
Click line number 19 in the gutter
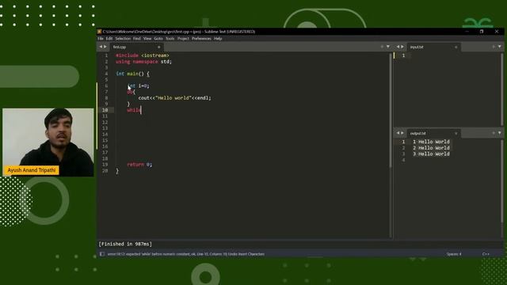105,165
